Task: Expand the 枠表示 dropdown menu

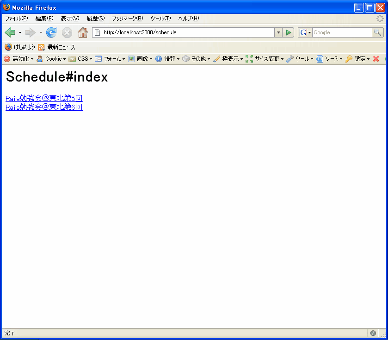Action: click(242, 59)
